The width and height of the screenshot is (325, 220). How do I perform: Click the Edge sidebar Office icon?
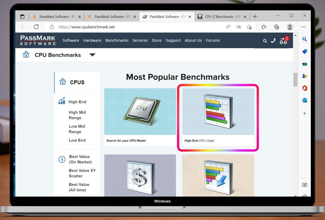(305, 88)
